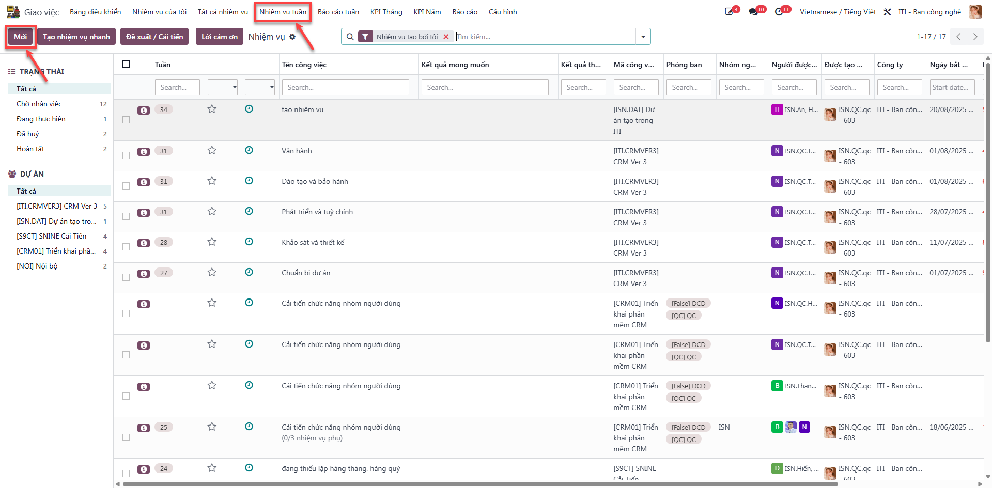Switch to the 'KPI Tháng' menu
Image resolution: width=992 pixels, height=488 pixels.
[386, 12]
